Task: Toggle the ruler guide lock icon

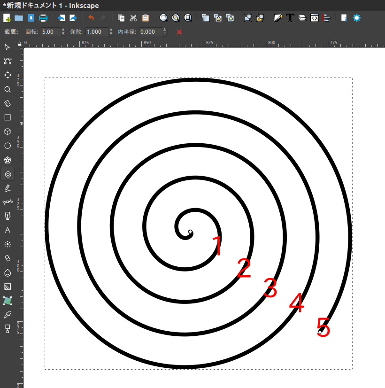Action: point(20,44)
